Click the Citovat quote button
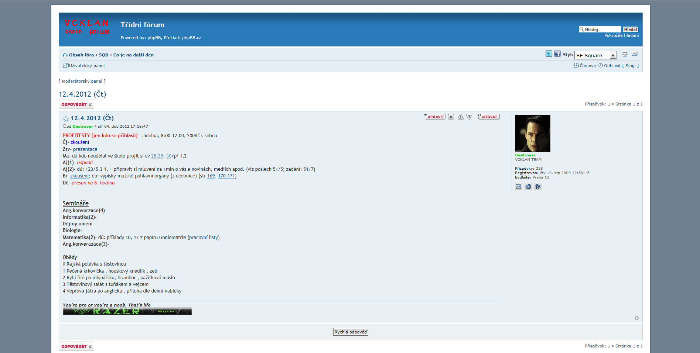700x353 pixels. pos(488,117)
